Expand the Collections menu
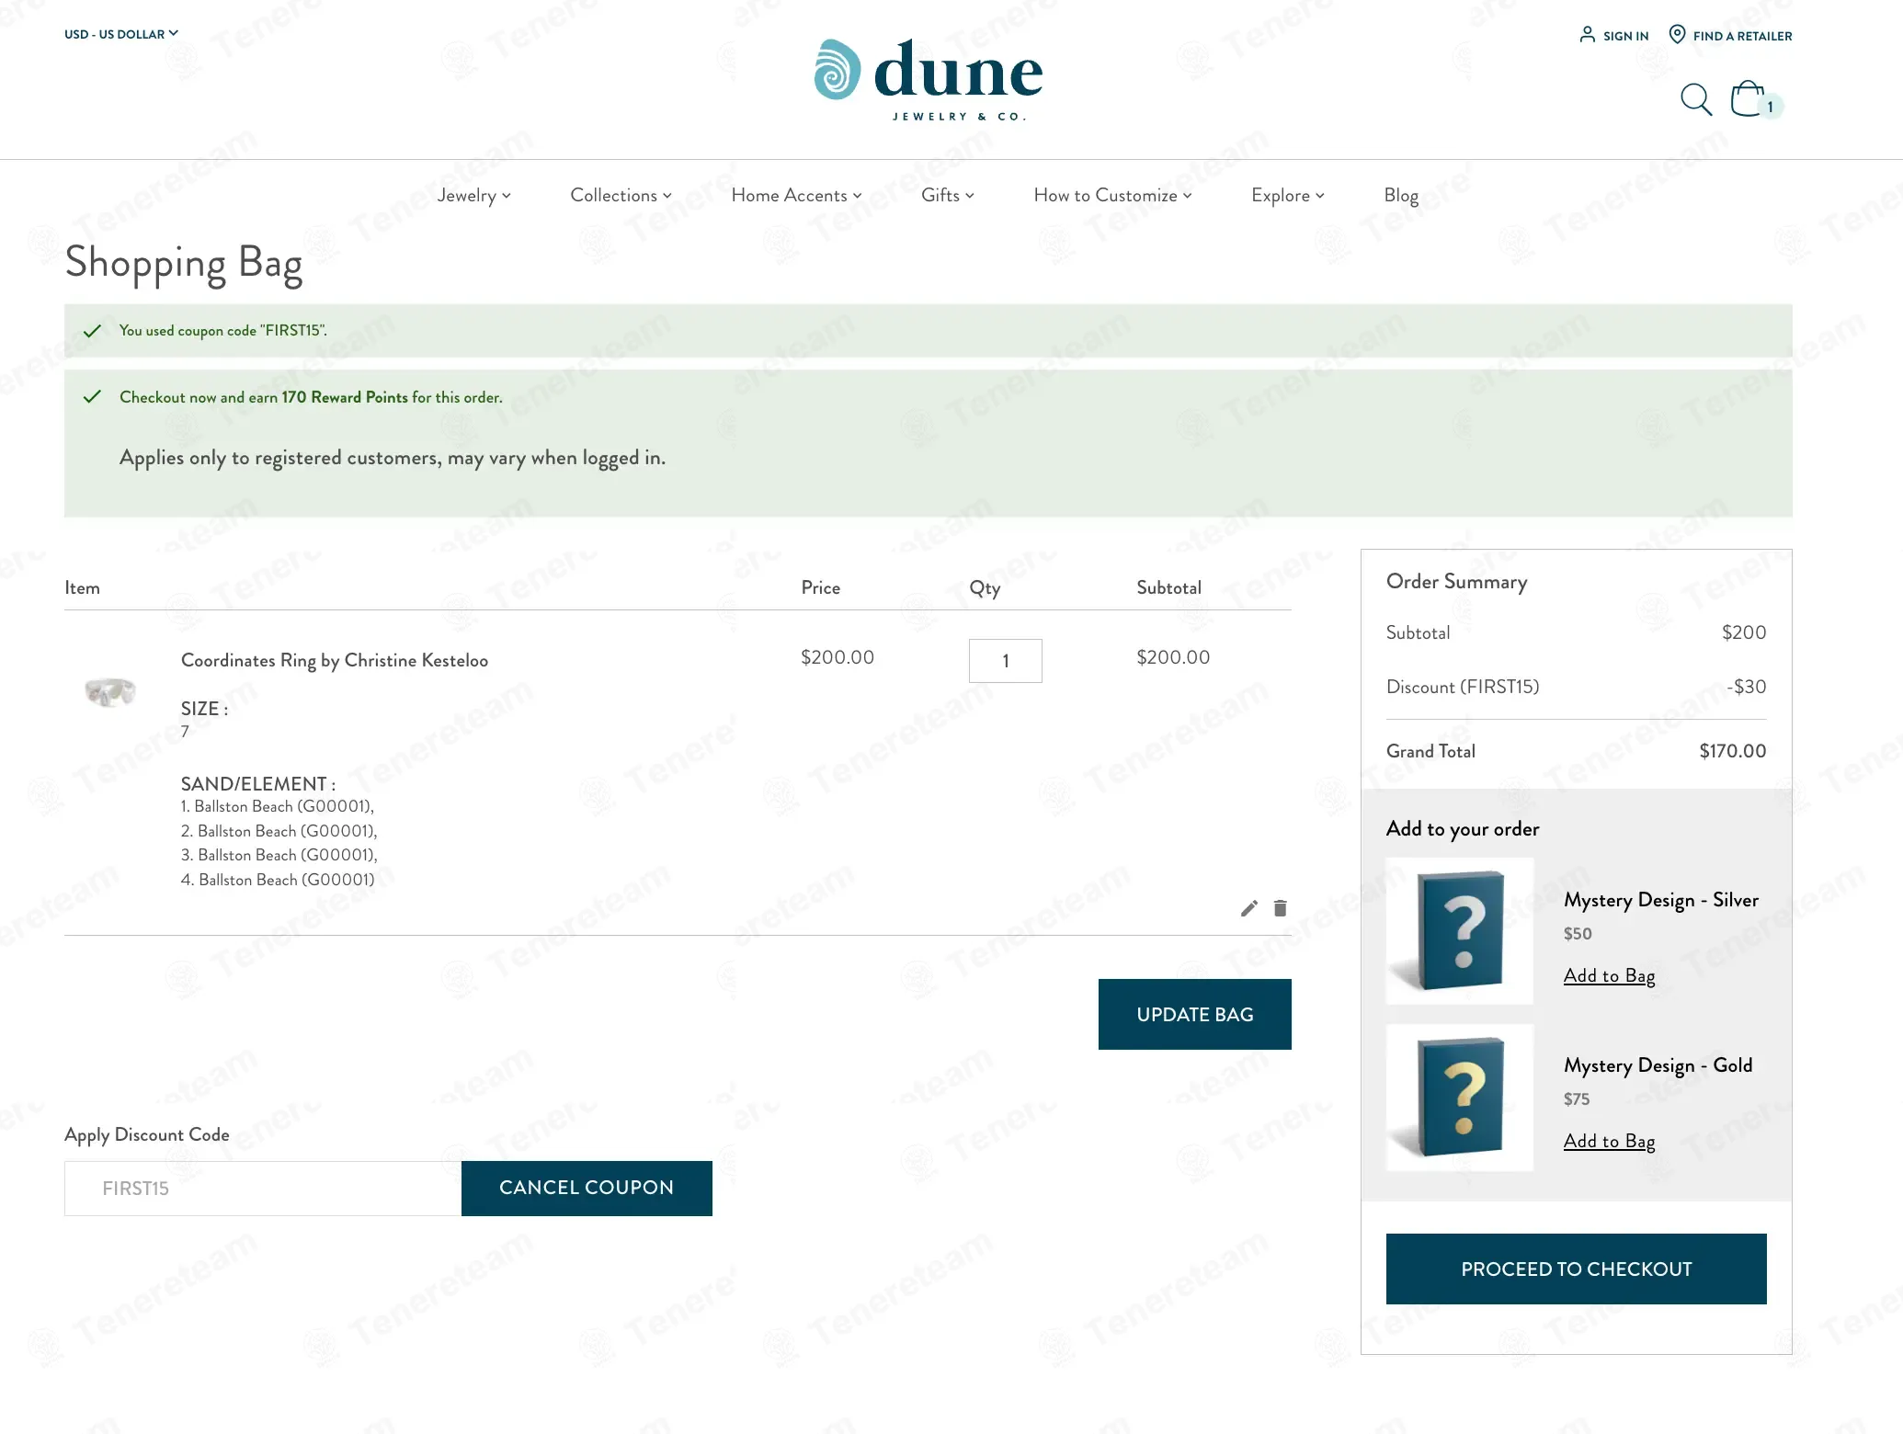 coord(621,195)
